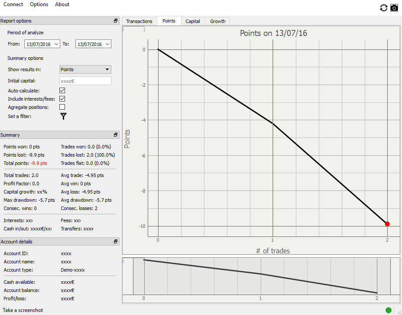Open the About menu
Screen dimensions: 402x315
click(62, 4)
